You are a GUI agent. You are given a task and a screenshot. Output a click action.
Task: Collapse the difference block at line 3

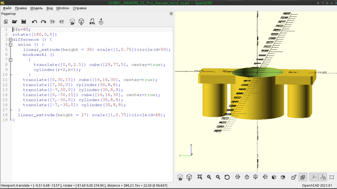click(x=11, y=40)
